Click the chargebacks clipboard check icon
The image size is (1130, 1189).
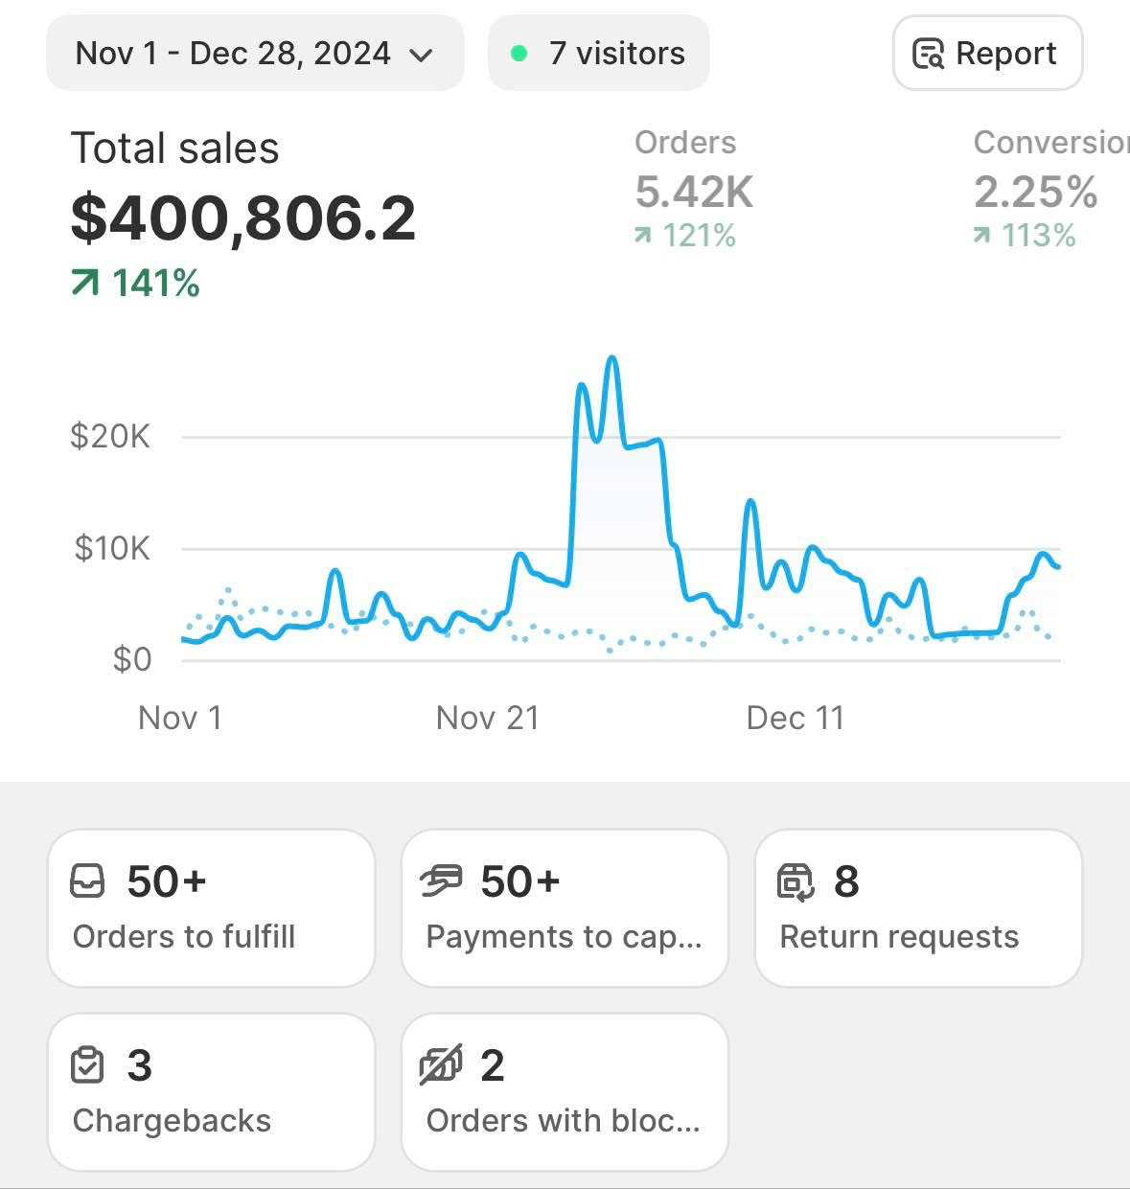pyautogui.click(x=87, y=1064)
